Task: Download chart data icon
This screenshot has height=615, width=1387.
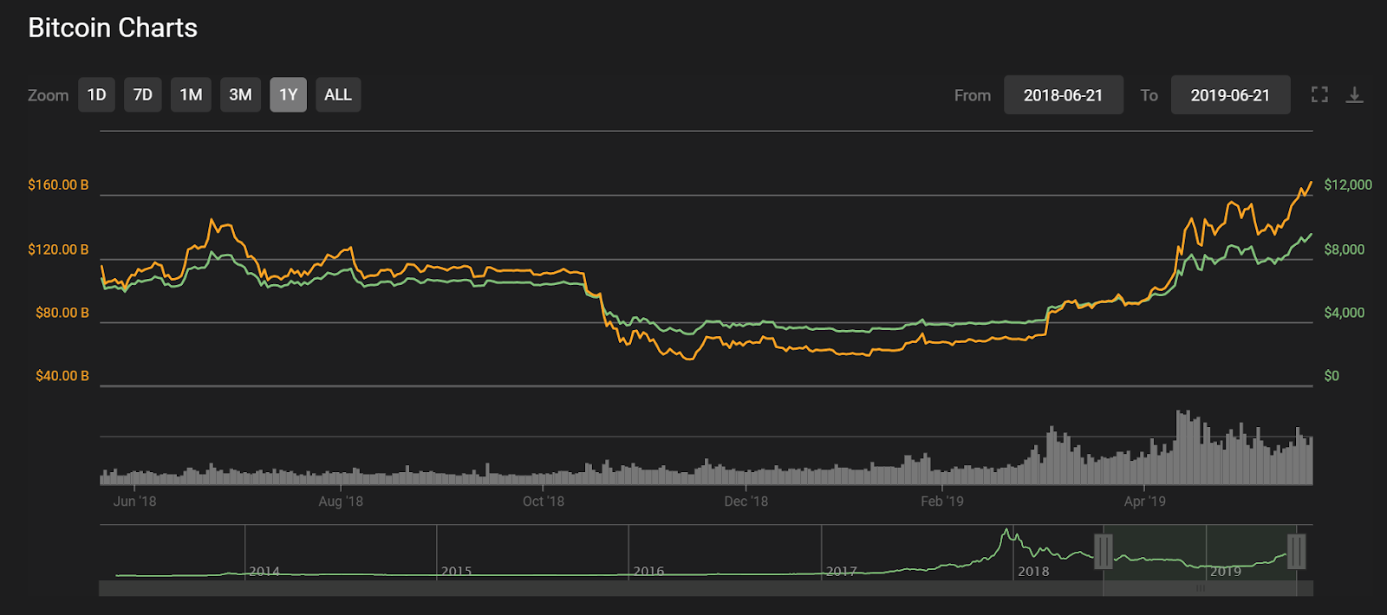Action: [x=1354, y=94]
